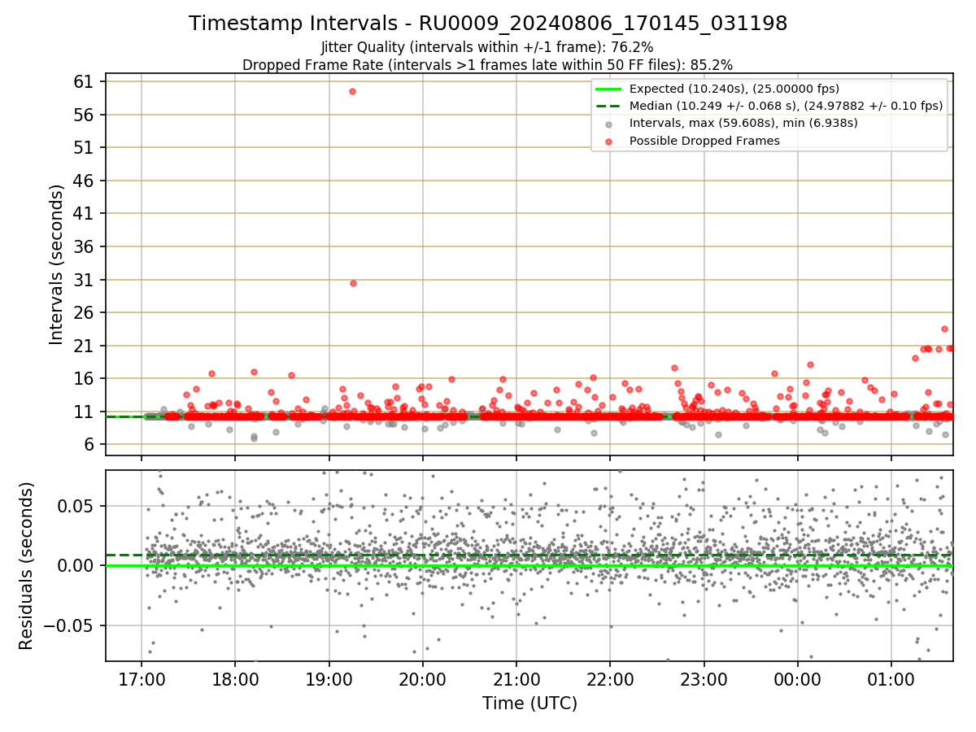The image size is (976, 732).
Task: Click the x-axis tick label '23:00'
Action: [704, 678]
